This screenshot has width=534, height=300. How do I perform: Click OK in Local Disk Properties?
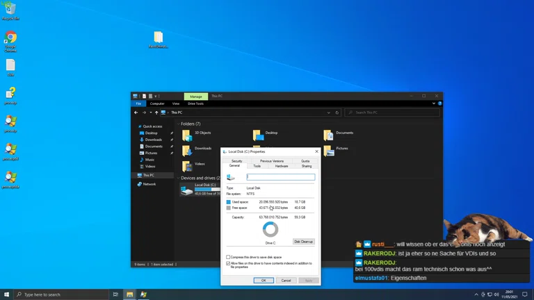[264, 281]
